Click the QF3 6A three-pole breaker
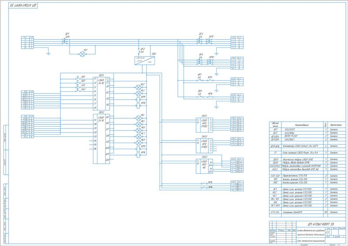348x246 pixels. point(200,41)
